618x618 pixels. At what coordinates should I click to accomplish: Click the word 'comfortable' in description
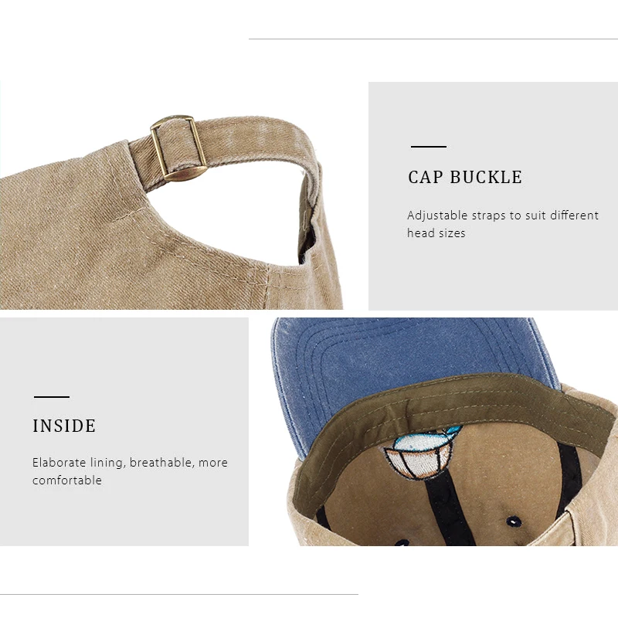pos(67,480)
